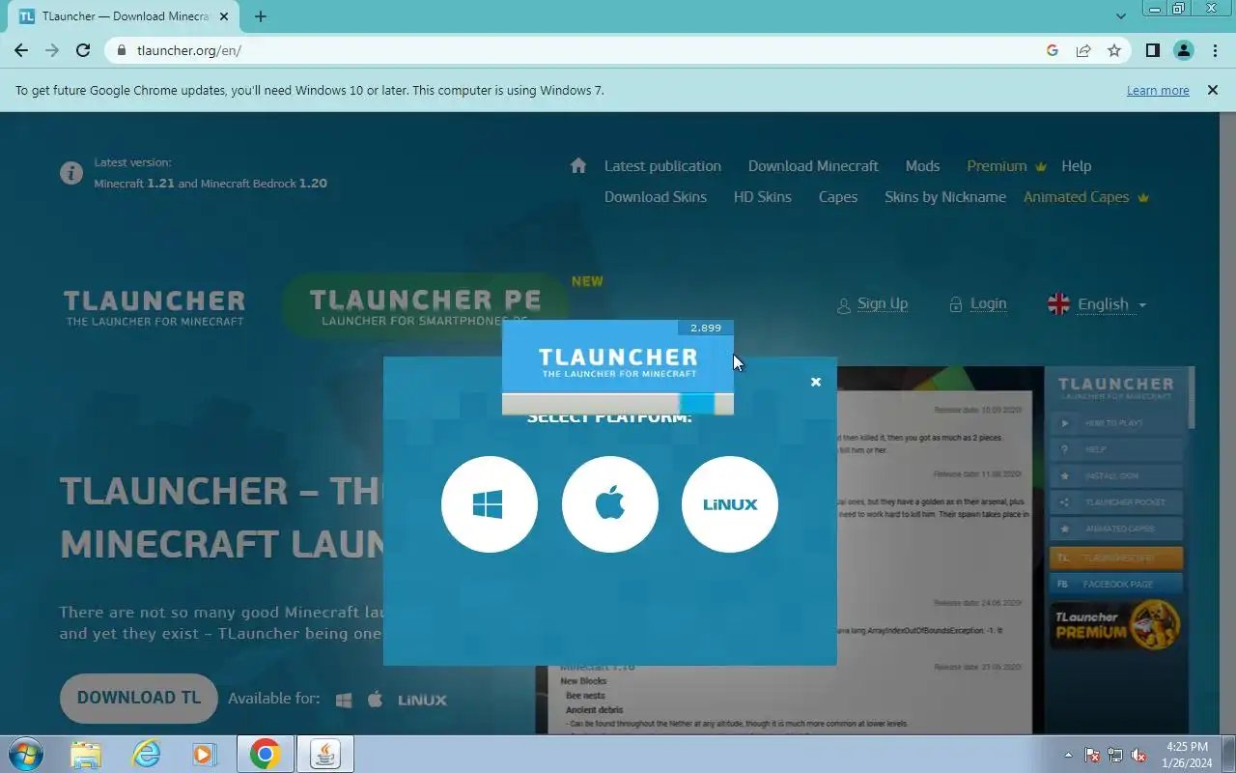
Task: Click the volume tray icon
Action: [1139, 755]
